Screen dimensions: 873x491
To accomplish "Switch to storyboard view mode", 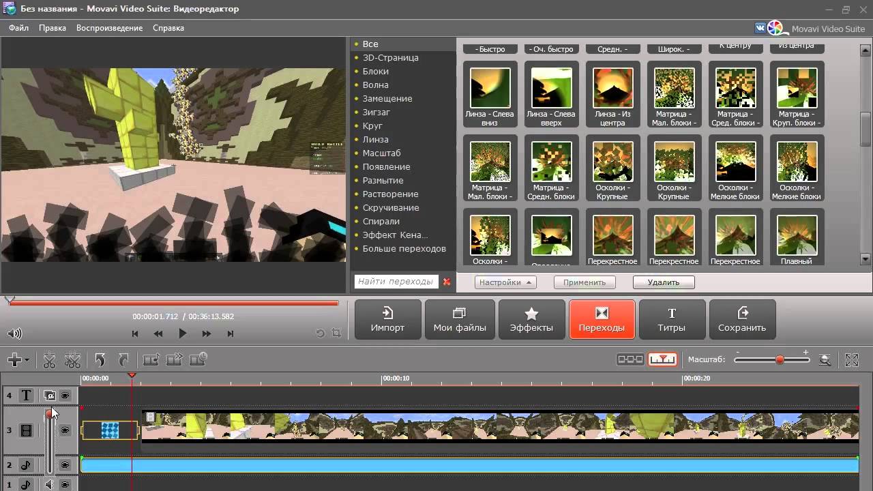I will tap(630, 359).
